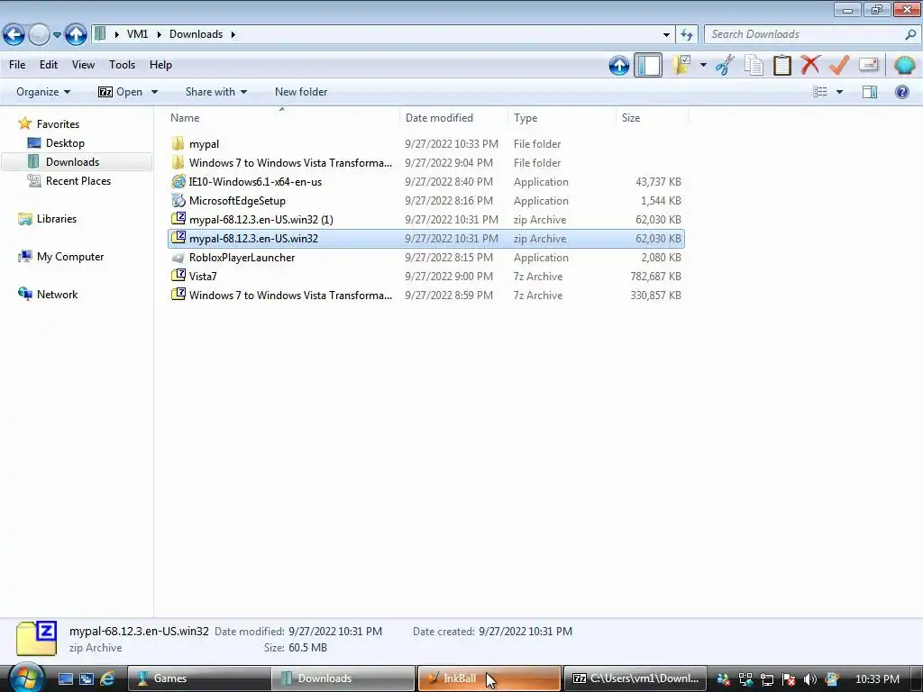Open the View menu
This screenshot has width=923, height=692.
pyautogui.click(x=83, y=65)
